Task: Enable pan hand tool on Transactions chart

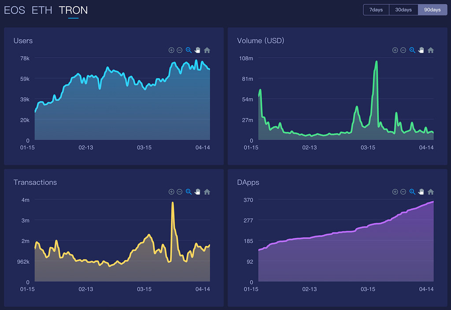Action: pos(197,192)
